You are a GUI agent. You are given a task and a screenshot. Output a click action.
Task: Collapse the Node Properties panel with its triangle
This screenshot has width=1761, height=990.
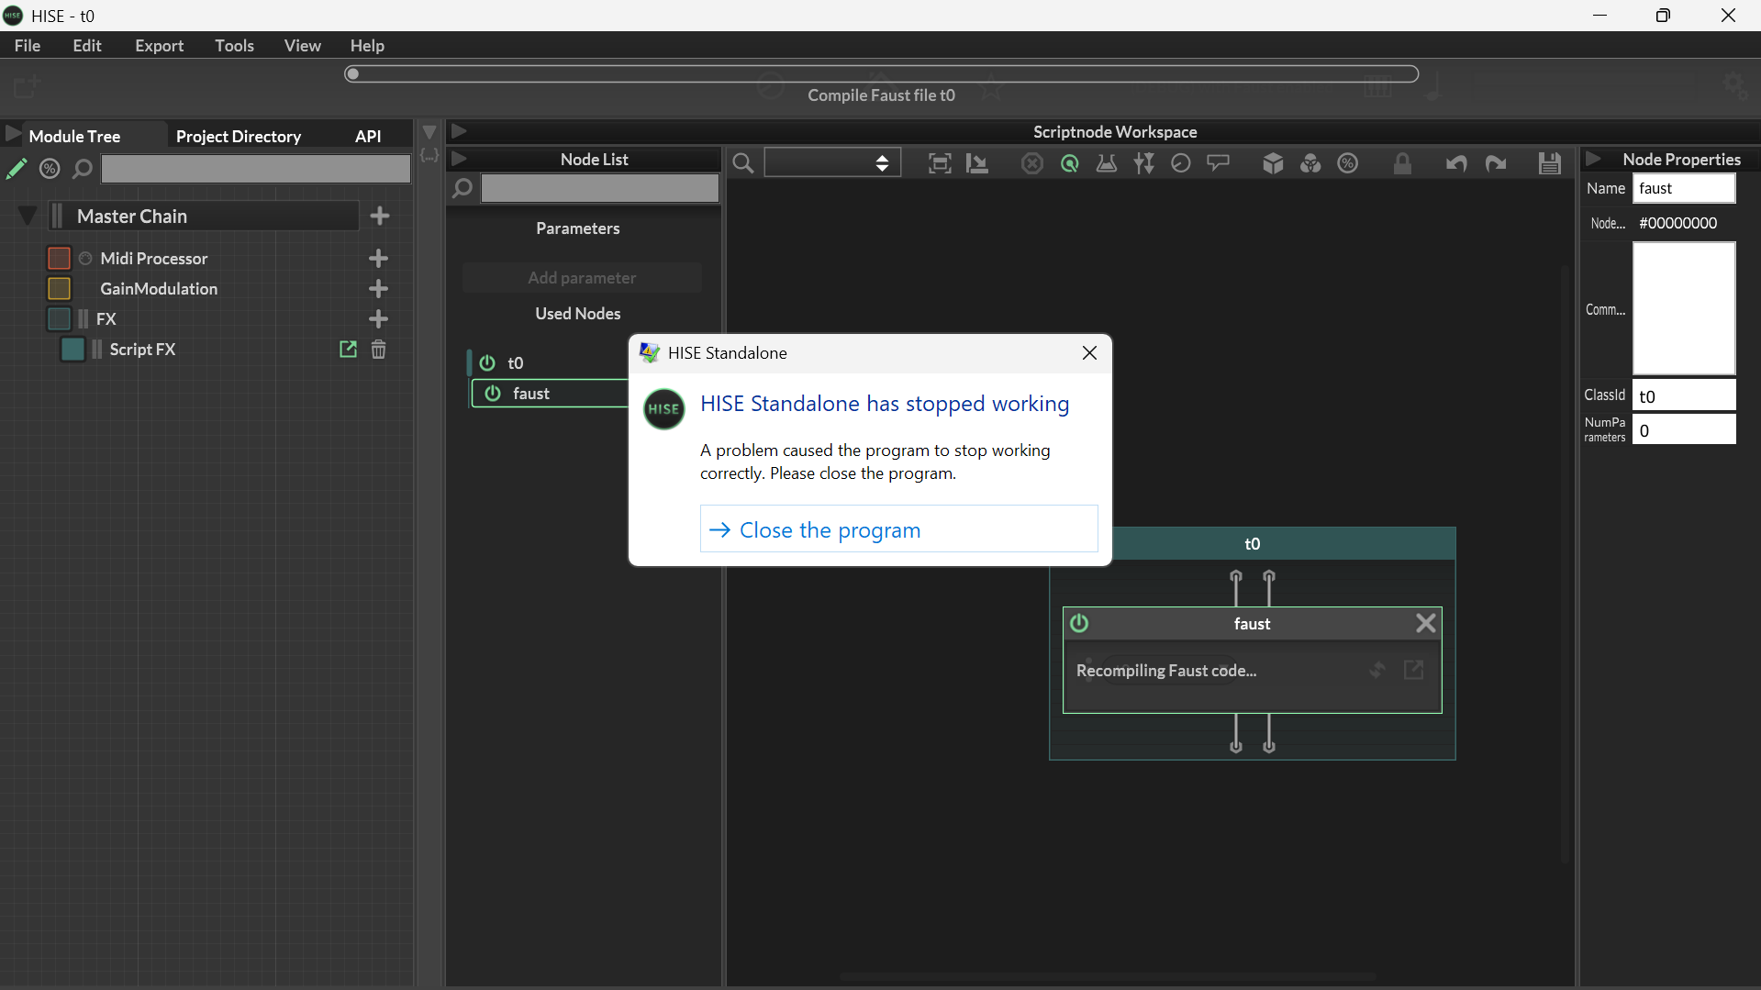[x=1594, y=159]
